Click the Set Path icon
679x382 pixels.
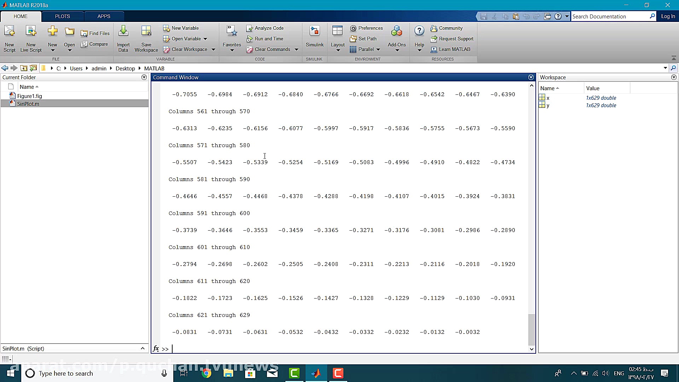click(353, 39)
